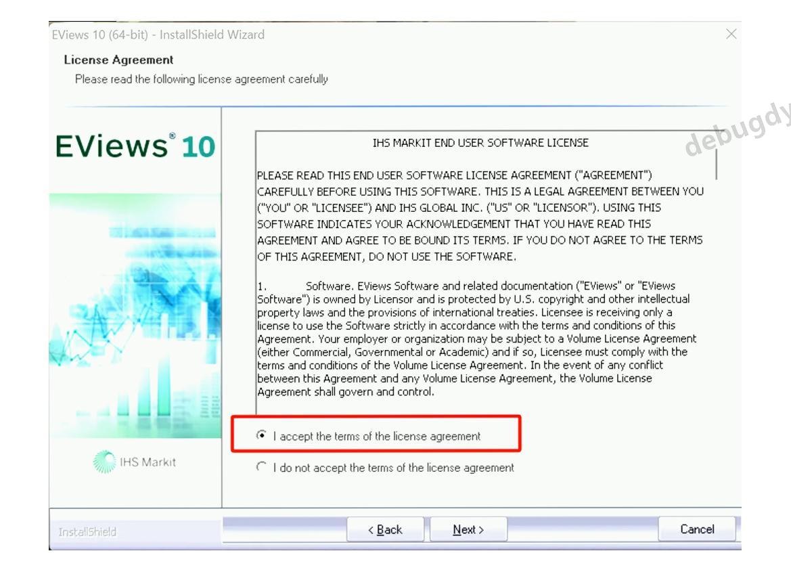
Task: Click the EViews chart artwork in the side panel
Action: 135,315
